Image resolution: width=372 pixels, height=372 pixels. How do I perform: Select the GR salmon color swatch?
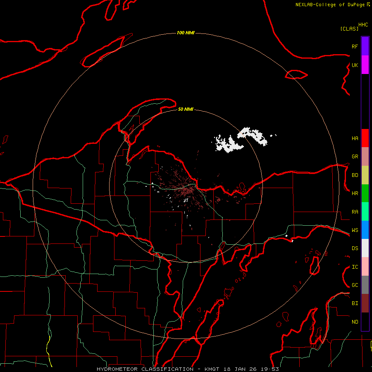point(365,157)
